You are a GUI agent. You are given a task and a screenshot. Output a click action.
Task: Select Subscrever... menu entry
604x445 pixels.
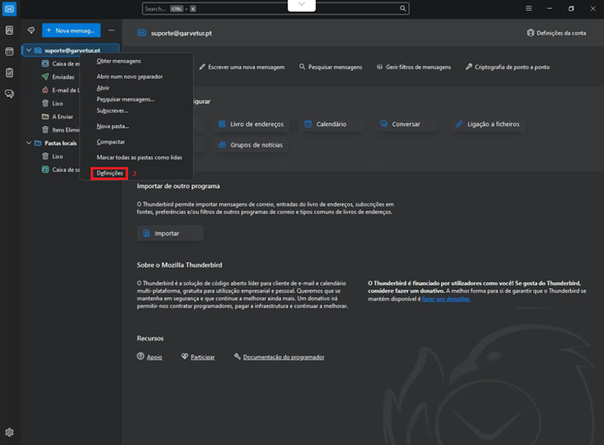pos(112,111)
